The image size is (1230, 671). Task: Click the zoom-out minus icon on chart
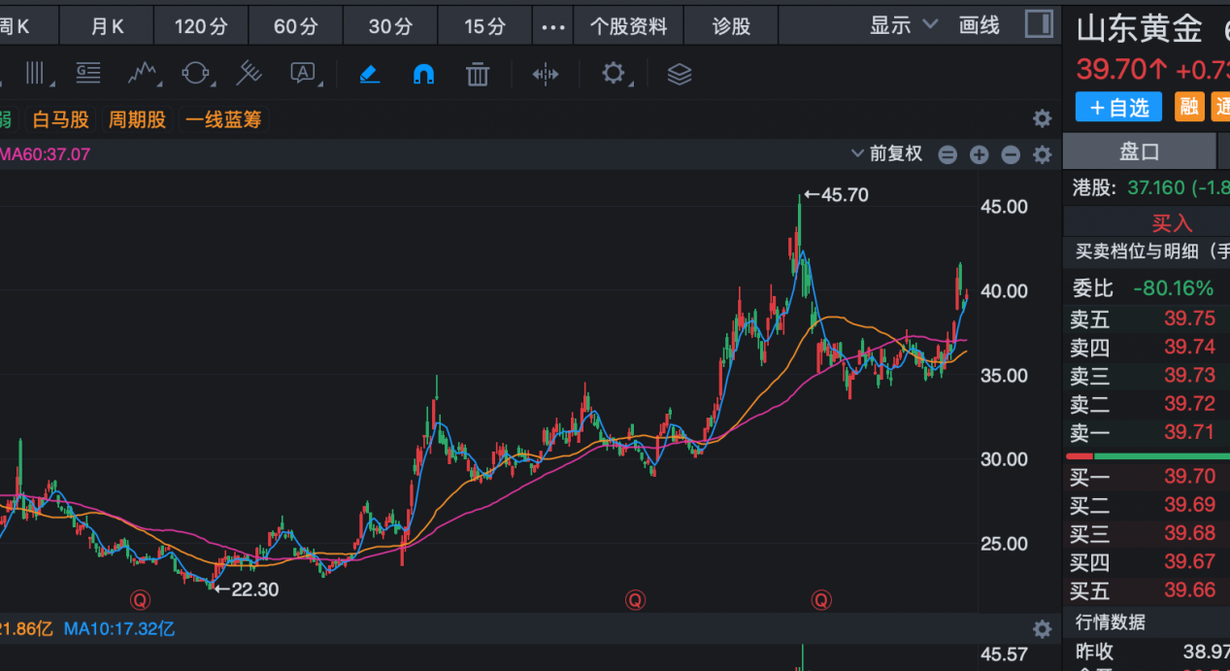pos(1011,154)
